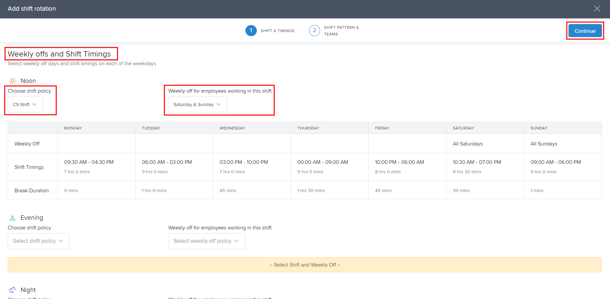Switch to Shift & Timings step
The height and width of the screenshot is (299, 610).
click(x=277, y=31)
